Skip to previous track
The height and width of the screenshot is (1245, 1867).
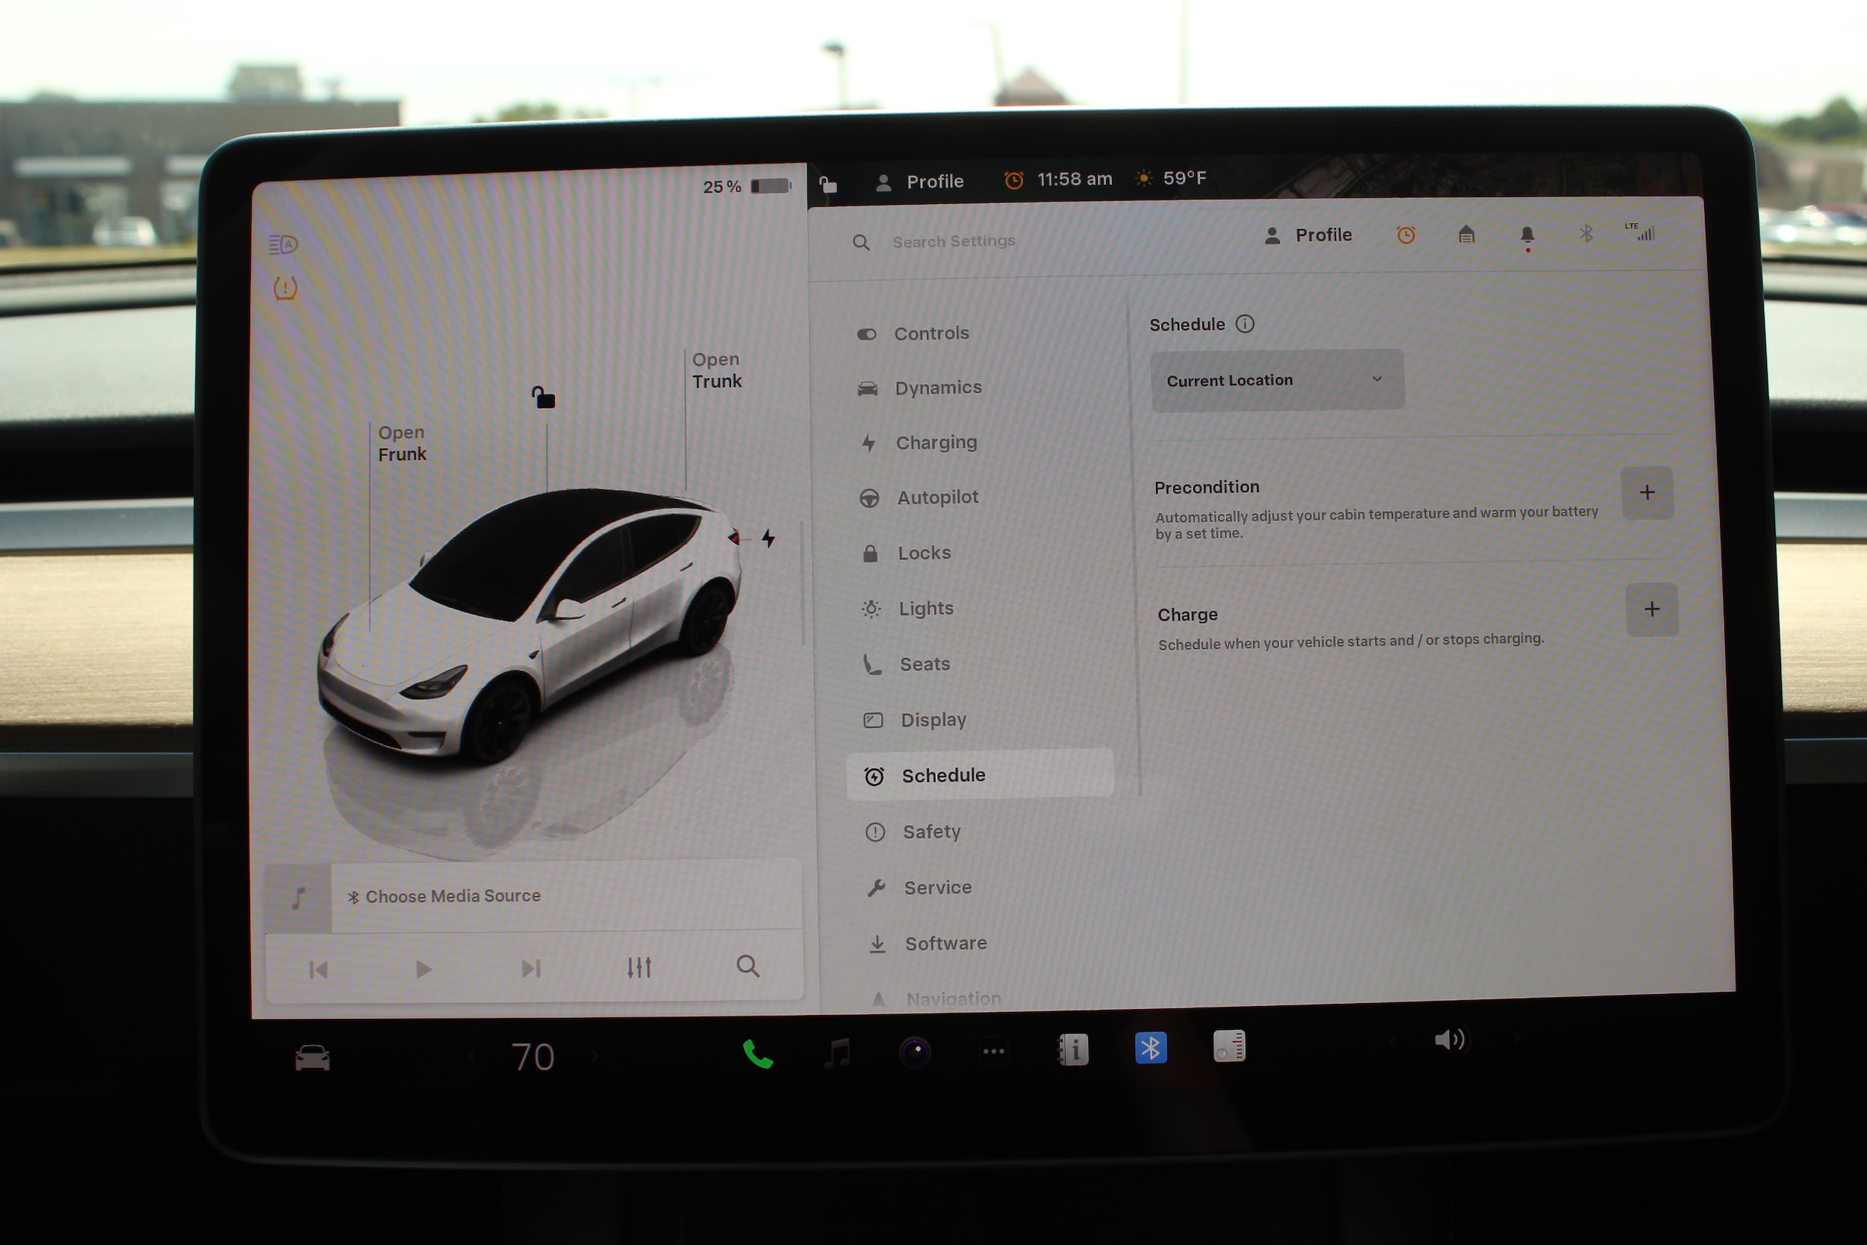coord(318,970)
